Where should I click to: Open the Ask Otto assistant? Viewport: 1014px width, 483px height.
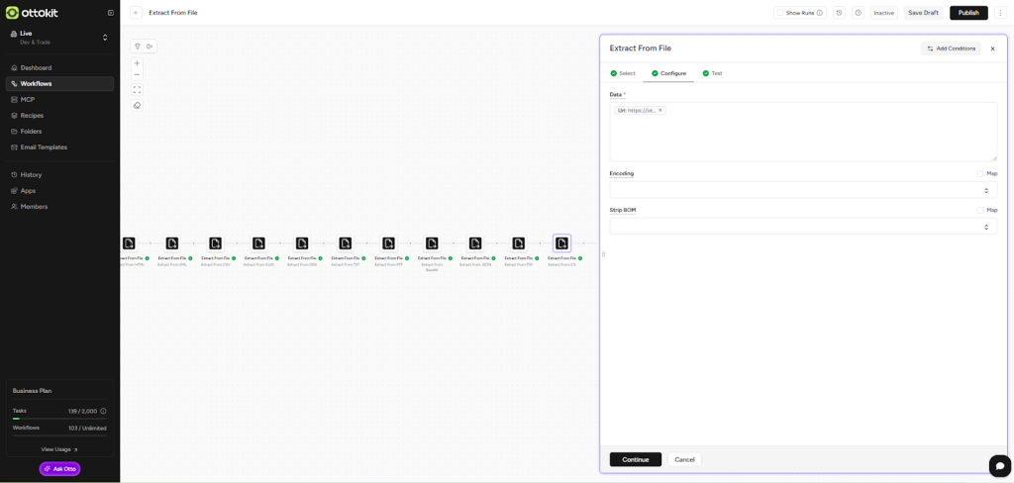[59, 468]
